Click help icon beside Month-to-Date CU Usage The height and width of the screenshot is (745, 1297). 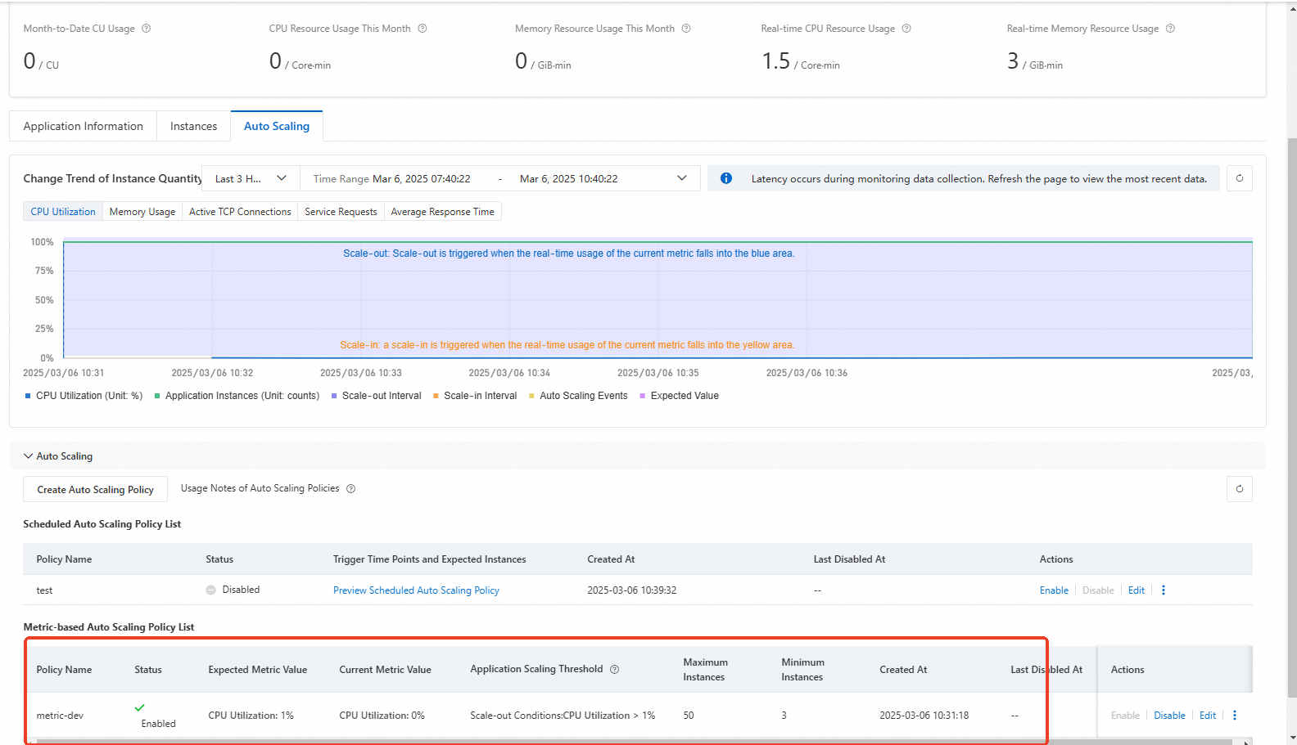click(x=147, y=29)
